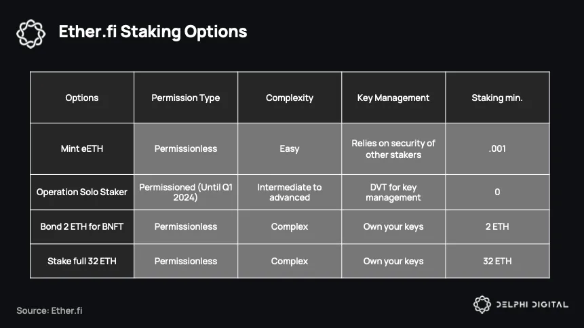
Task: Click the Options column header
Action: (82, 98)
